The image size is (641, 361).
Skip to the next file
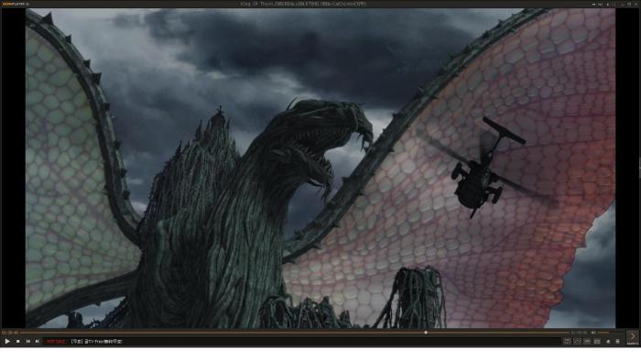(x=38, y=341)
